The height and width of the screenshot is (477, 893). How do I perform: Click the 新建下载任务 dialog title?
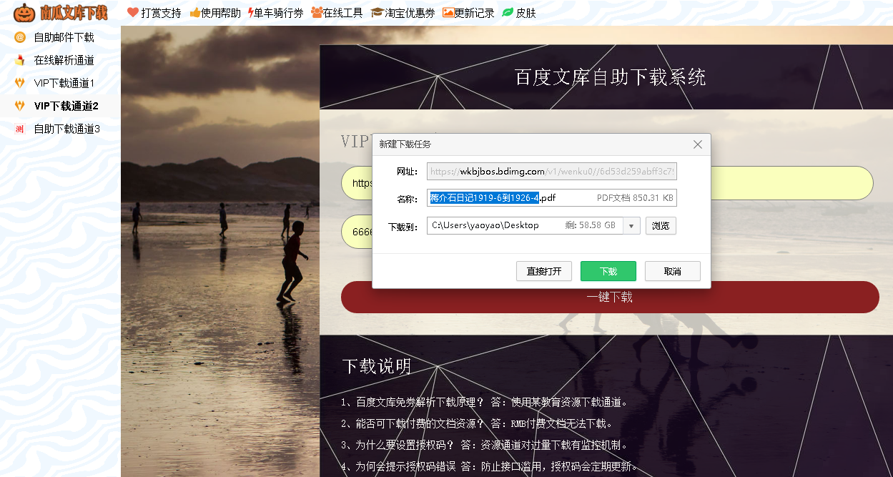pos(405,144)
